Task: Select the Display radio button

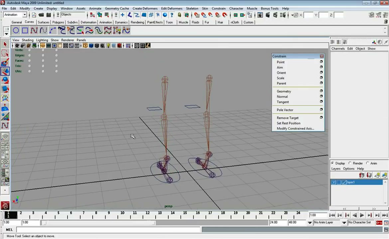Action: pyautogui.click(x=332, y=163)
